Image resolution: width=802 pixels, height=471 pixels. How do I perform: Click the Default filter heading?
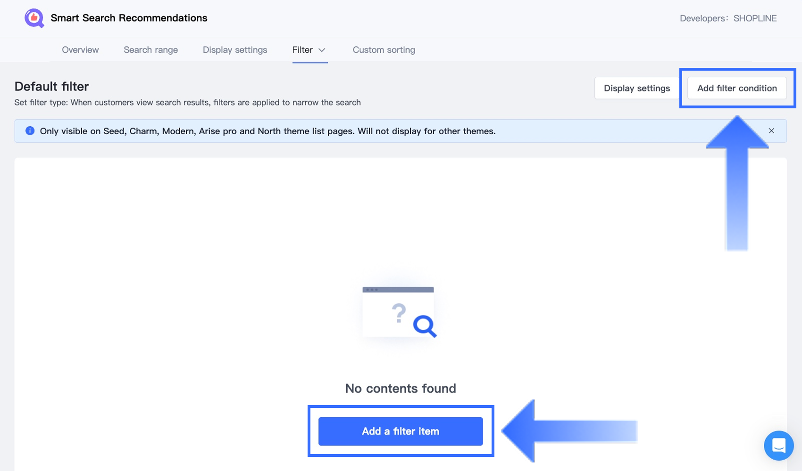pos(52,87)
